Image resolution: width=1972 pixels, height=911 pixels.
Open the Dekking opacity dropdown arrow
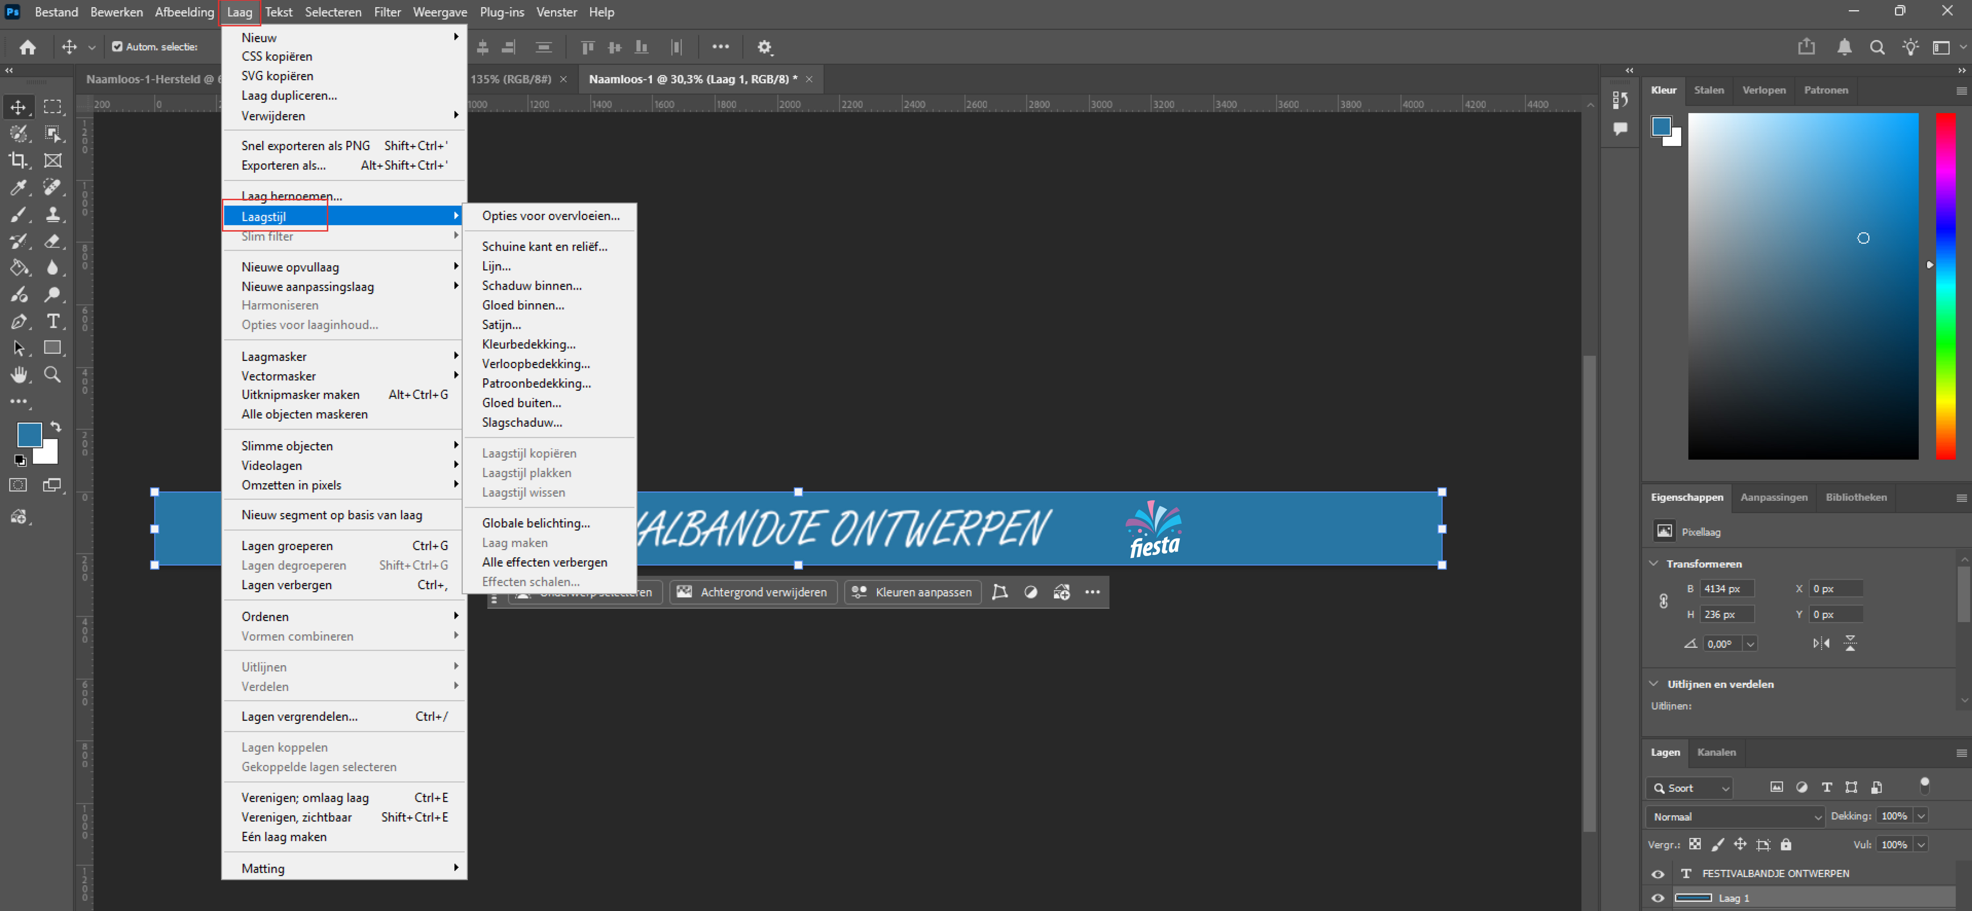click(x=1921, y=816)
